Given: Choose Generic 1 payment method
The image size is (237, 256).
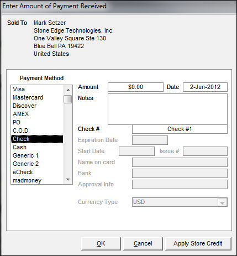Looking at the screenshot, I should coord(37,155).
